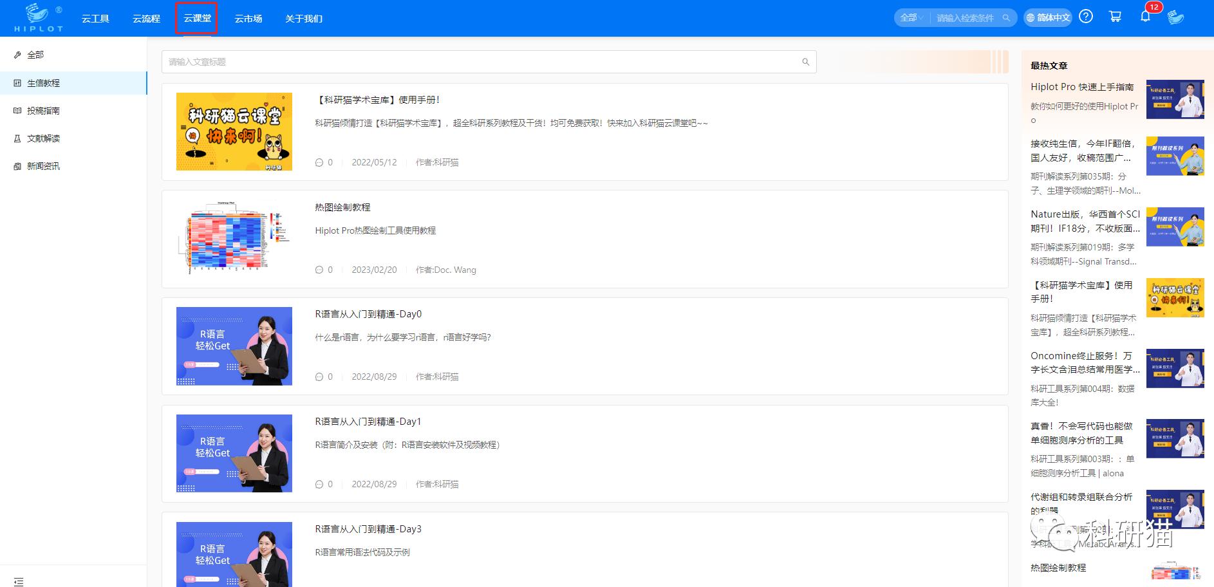
Task: Switch to the 云流程 tab
Action: (145, 19)
